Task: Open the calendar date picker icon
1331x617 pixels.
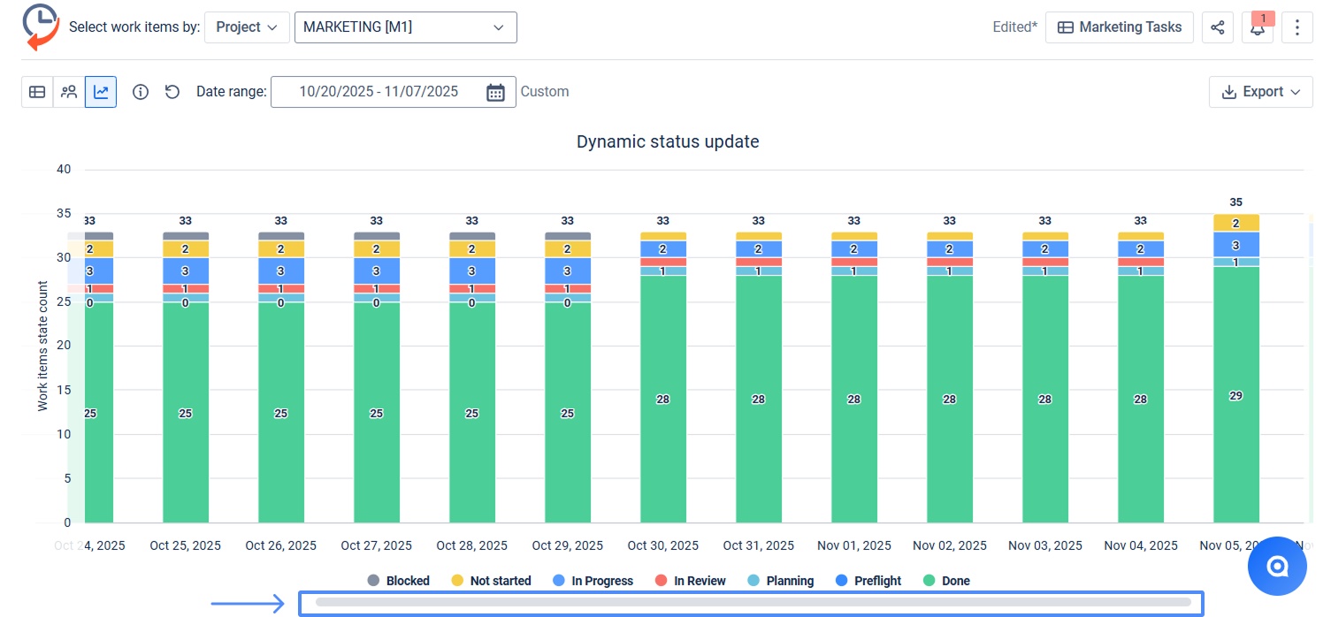Action: [495, 92]
